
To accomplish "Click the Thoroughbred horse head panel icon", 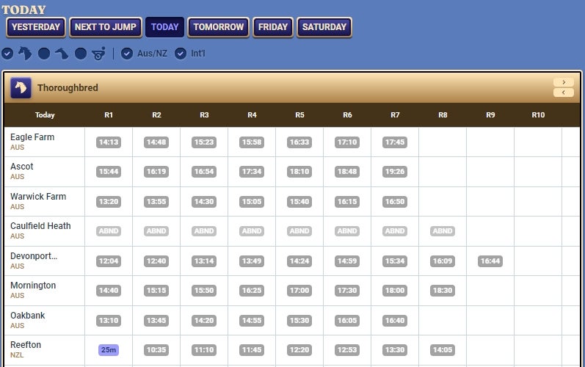I will coord(21,87).
